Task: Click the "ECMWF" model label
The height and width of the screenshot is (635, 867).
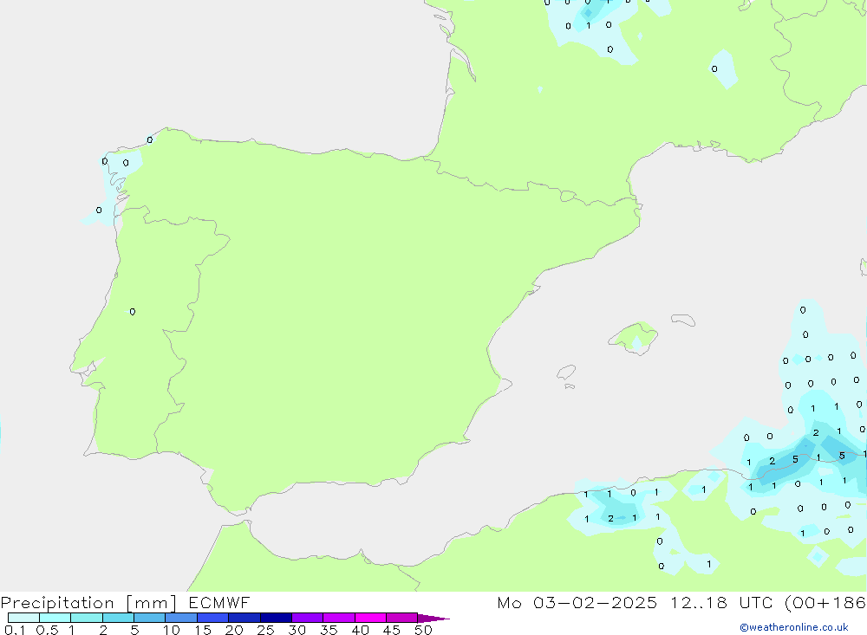Action: [219, 602]
